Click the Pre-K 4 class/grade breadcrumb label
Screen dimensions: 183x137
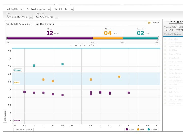tap(36, 9)
